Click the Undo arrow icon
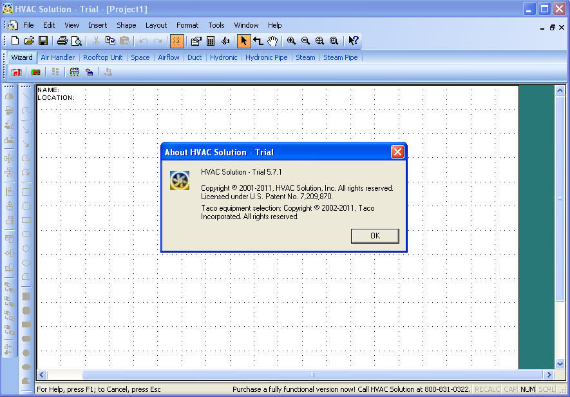This screenshot has width=570, height=397. (143, 41)
